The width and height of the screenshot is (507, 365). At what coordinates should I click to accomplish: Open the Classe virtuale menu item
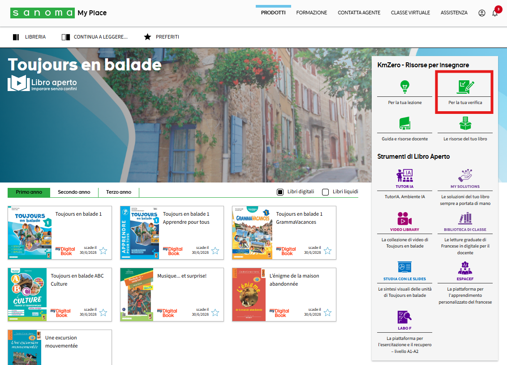pyautogui.click(x=410, y=13)
